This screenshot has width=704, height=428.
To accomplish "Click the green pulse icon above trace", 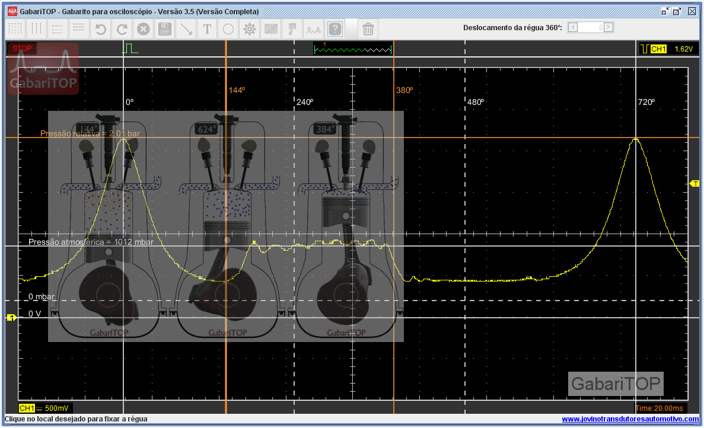I will (130, 48).
